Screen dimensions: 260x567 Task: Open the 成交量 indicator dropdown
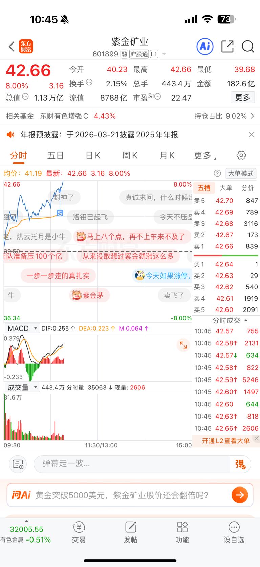22,387
